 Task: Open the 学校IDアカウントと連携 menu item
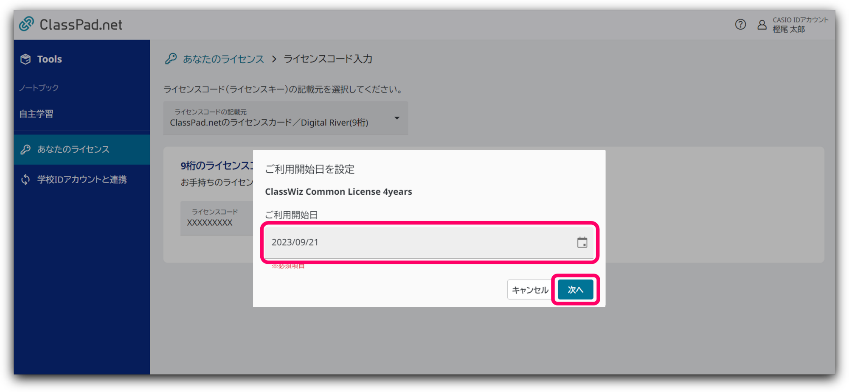[x=82, y=179]
